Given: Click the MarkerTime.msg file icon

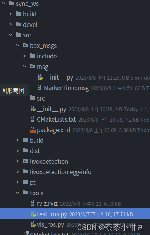Looking at the screenshot, I should pyautogui.click(x=40, y=88).
